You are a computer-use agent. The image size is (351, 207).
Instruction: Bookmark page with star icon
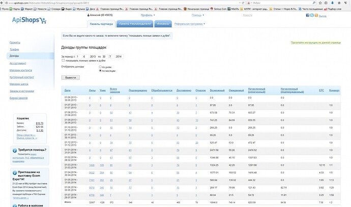[320, 3]
